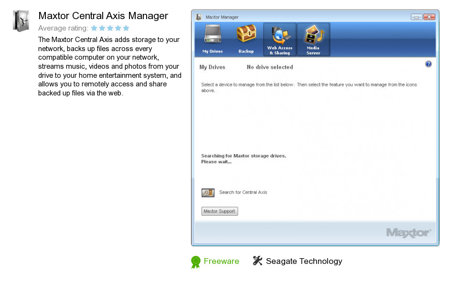449x283 pixels.
Task: Click the wrench and tools developer icon
Action: [x=257, y=261]
